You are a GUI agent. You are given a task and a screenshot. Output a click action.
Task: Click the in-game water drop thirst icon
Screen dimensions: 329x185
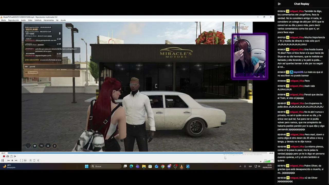[x=48, y=146]
